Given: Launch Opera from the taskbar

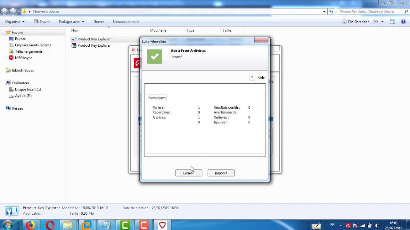Looking at the screenshot, I should (x=50, y=225).
